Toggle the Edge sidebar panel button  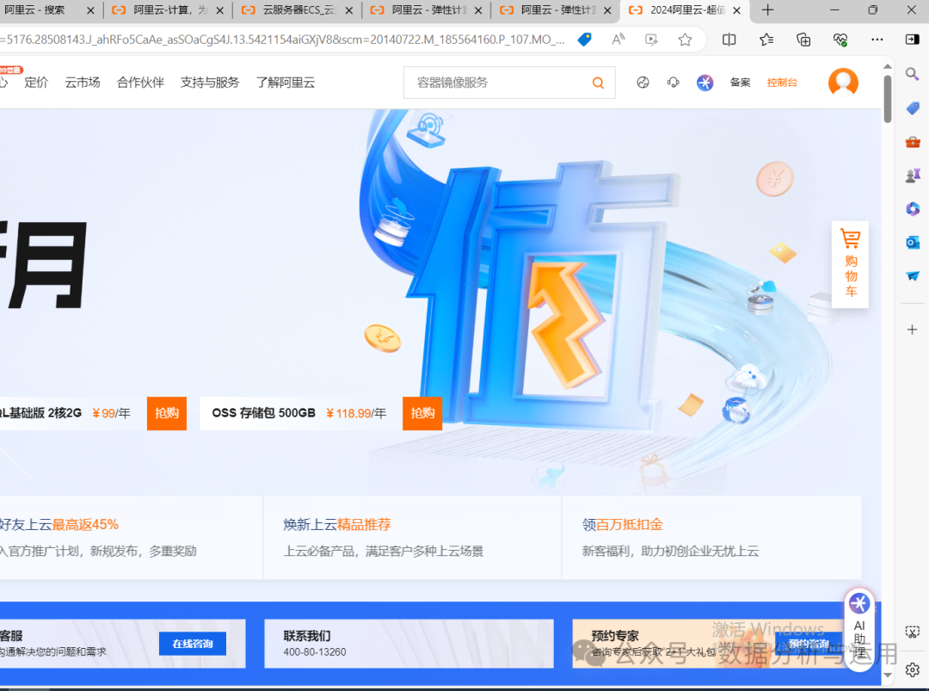913,40
